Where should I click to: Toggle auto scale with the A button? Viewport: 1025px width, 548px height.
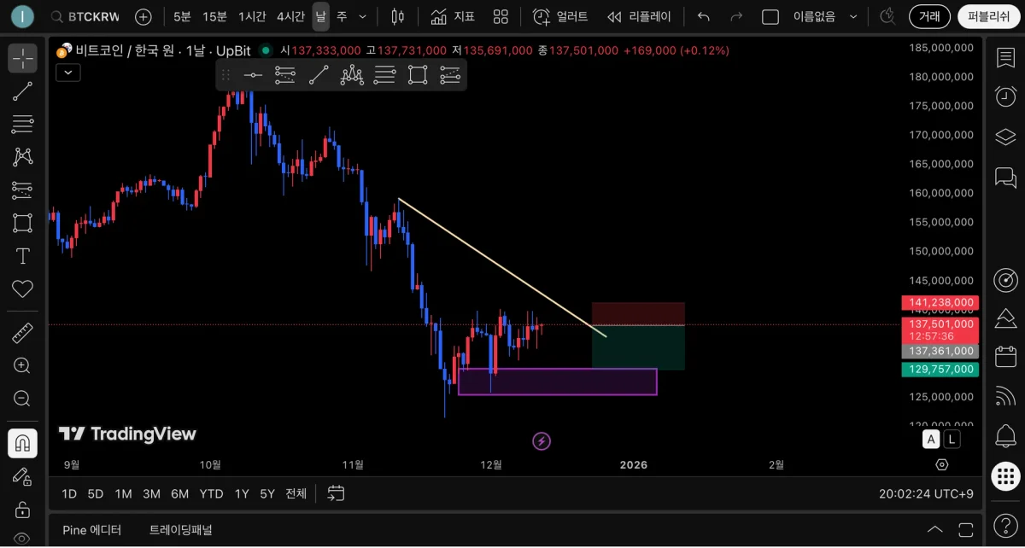(x=931, y=440)
